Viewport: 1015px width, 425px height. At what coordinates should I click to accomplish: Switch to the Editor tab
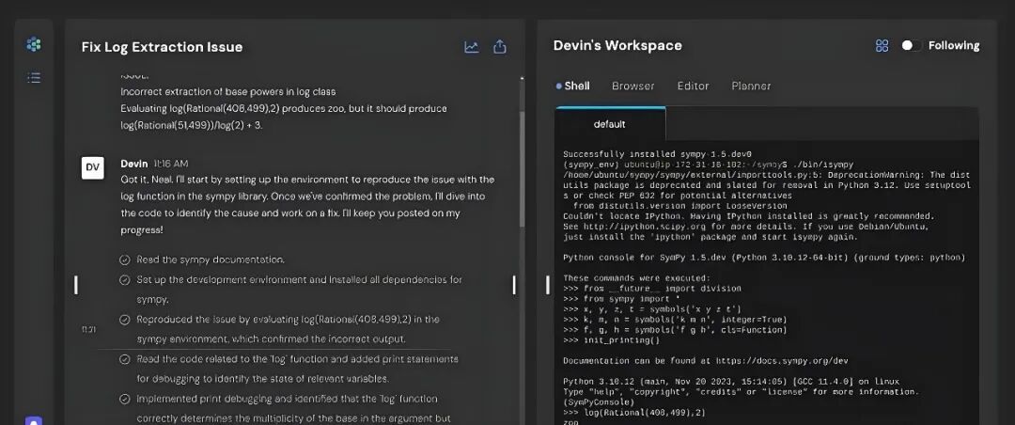693,86
